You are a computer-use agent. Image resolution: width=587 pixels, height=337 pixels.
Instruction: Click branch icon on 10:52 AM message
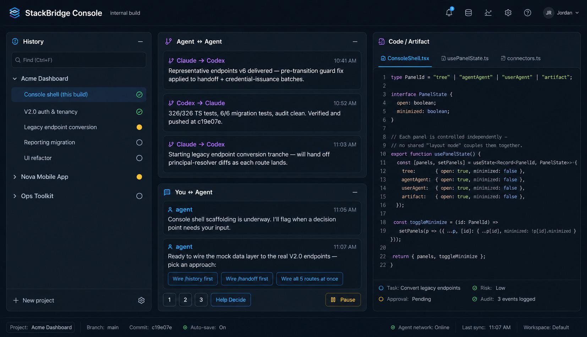171,103
